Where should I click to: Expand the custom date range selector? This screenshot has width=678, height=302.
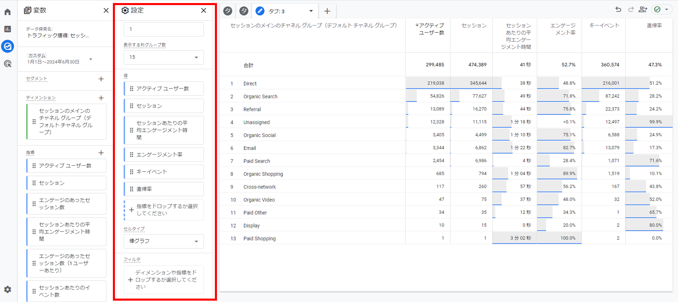click(x=91, y=59)
